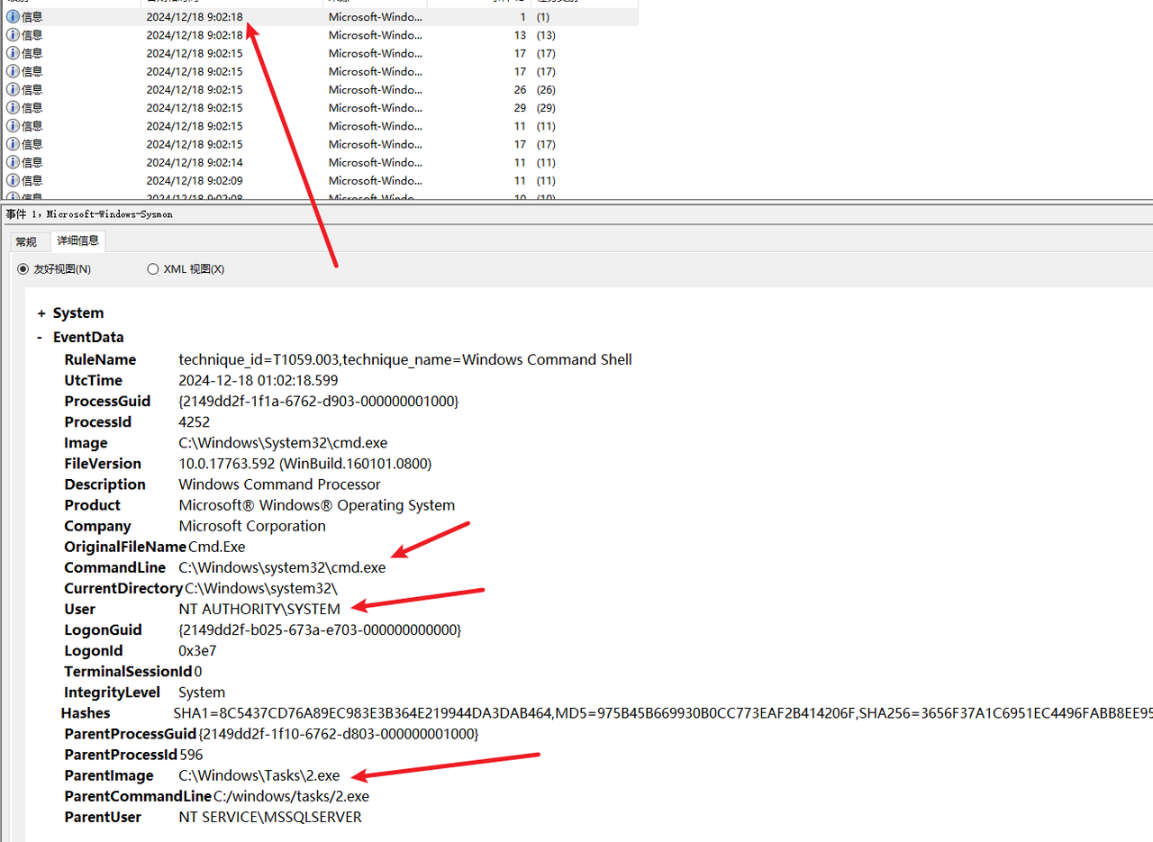Click the LogonId value 0x3e7
The image size is (1153, 842).
197,650
